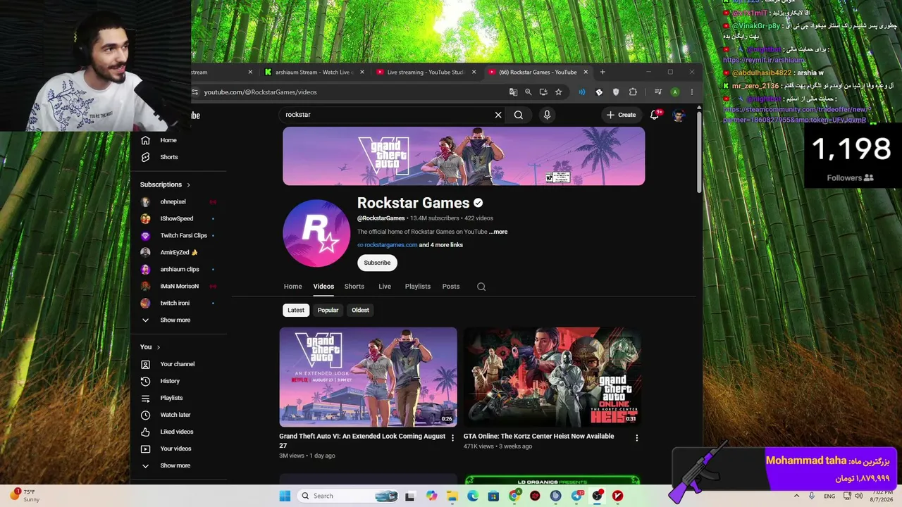
Task: Open Watch later list
Action: coord(175,415)
